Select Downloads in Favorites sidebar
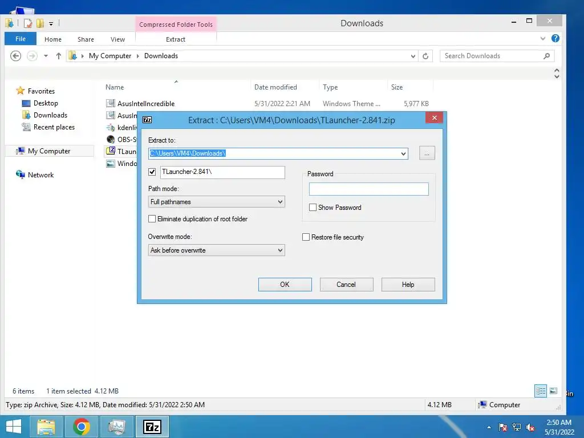 point(44,115)
